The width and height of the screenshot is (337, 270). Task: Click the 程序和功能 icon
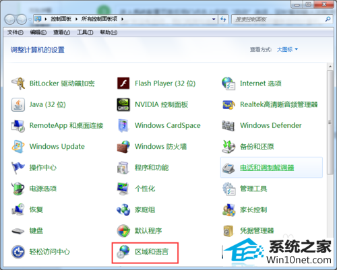pyautogui.click(x=123, y=168)
